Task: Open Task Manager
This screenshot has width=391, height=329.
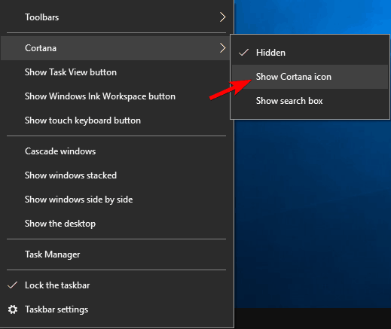Action: (117, 254)
